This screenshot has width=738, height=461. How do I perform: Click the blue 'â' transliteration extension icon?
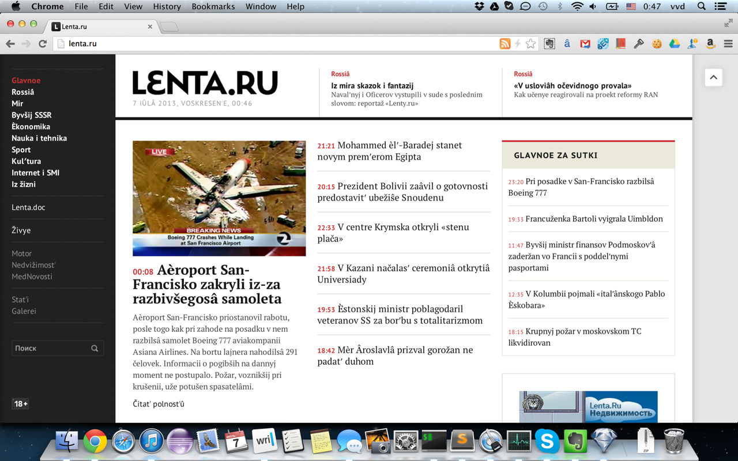(x=567, y=44)
